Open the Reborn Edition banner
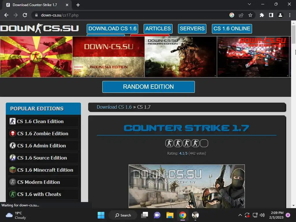296x222 pixels. coord(181,57)
